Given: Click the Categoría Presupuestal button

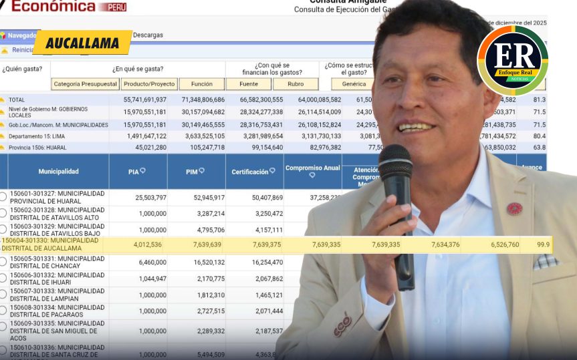Looking at the screenshot, I should pyautogui.click(x=85, y=84).
